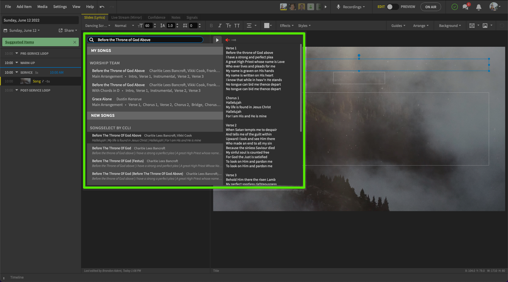
Task: Click the search magnifier icon
Action: [92, 40]
